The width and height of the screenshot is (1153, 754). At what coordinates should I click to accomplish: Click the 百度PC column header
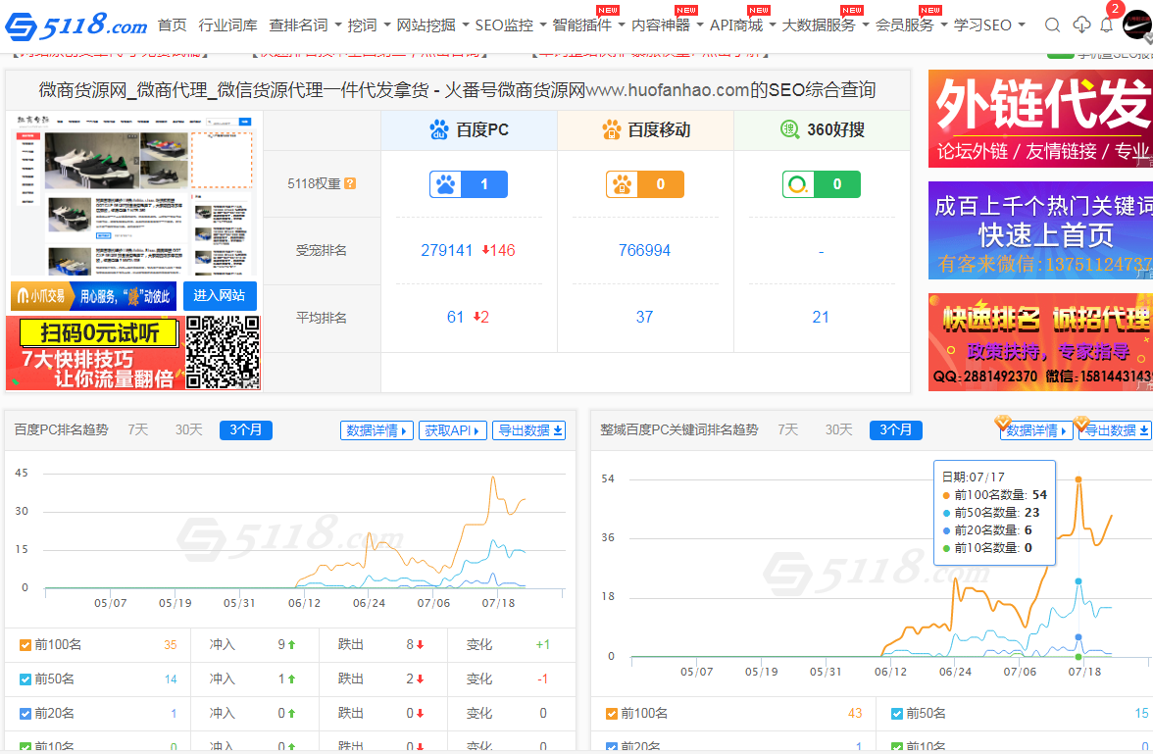[469, 130]
